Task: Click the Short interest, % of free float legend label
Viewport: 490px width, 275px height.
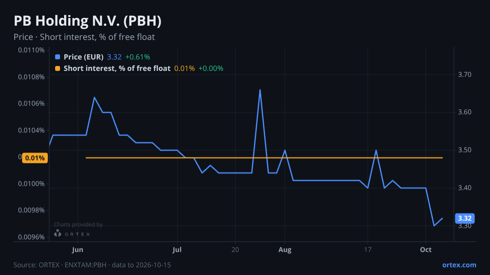Action: click(117, 68)
